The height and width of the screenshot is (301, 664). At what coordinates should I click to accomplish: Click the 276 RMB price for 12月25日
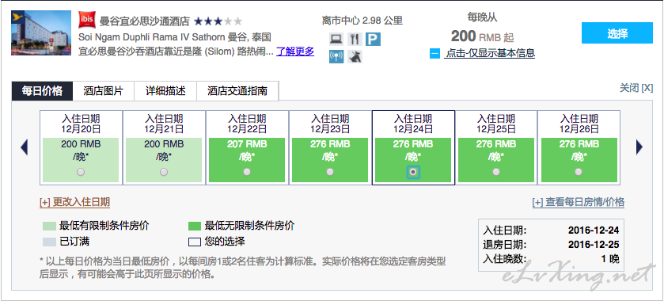[x=496, y=144]
